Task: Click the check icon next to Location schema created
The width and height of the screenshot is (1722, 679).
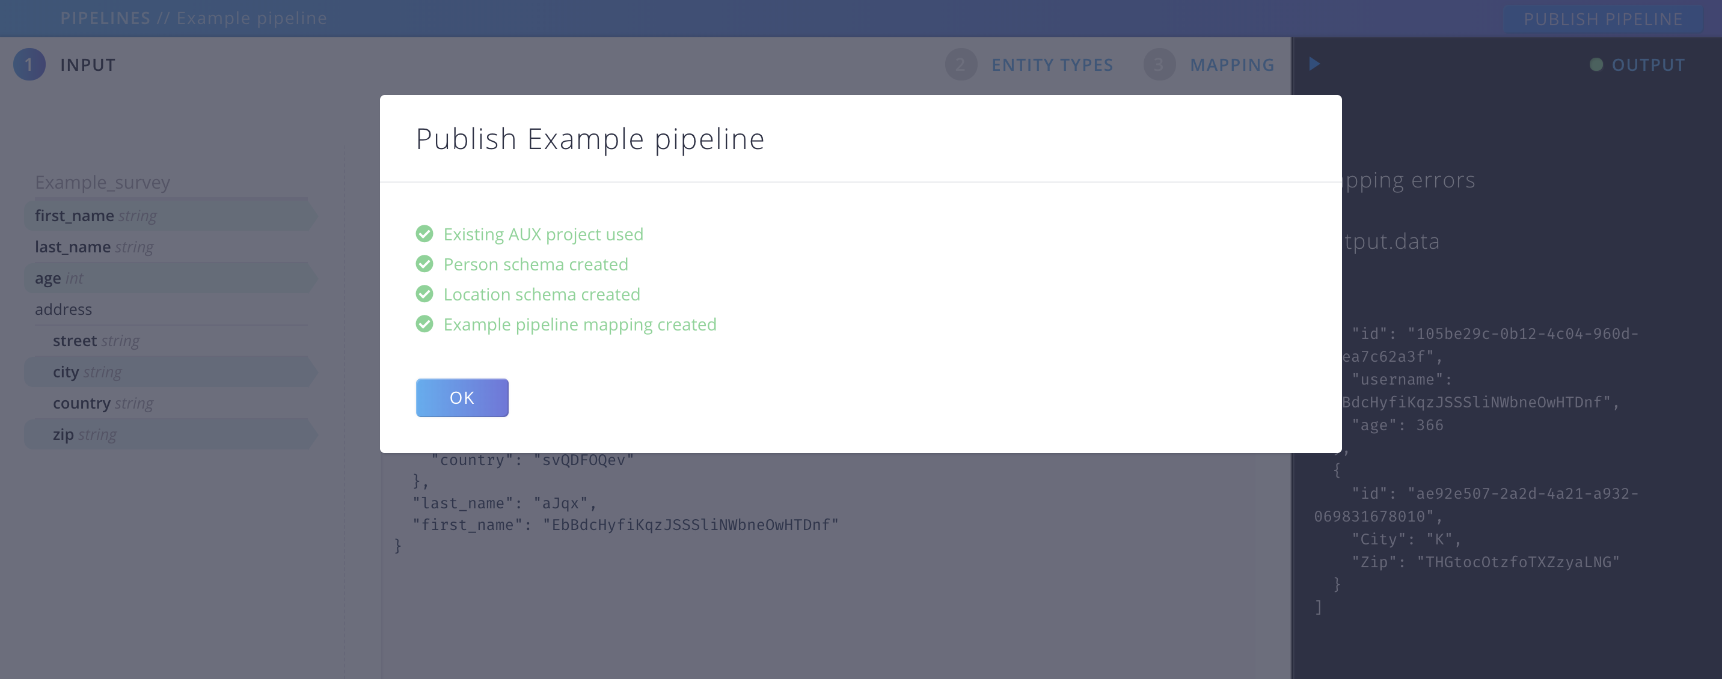Action: [424, 294]
